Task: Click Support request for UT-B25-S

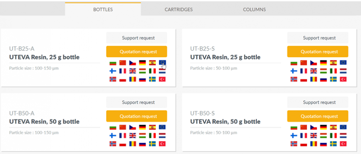Action: pyautogui.click(x=318, y=38)
